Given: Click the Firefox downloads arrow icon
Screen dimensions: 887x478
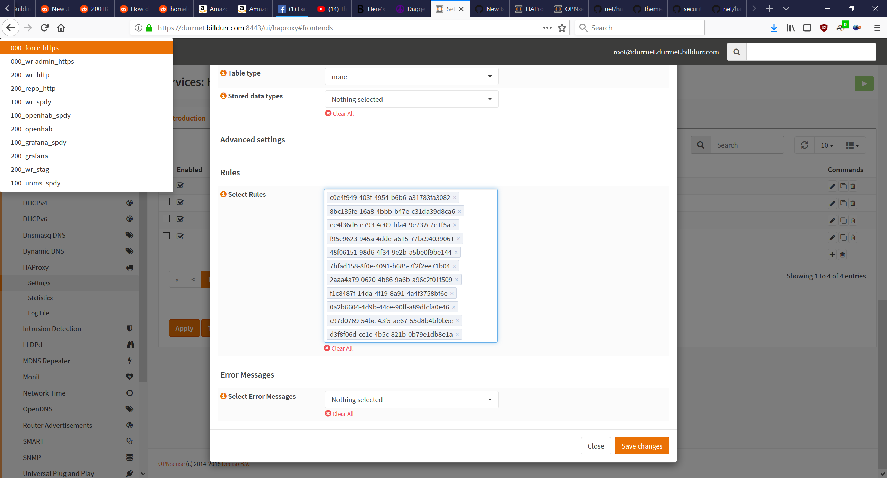Looking at the screenshot, I should point(774,28).
